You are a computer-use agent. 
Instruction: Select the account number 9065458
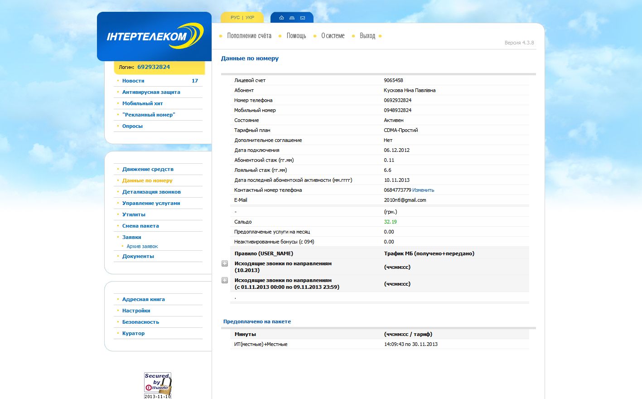393,80
